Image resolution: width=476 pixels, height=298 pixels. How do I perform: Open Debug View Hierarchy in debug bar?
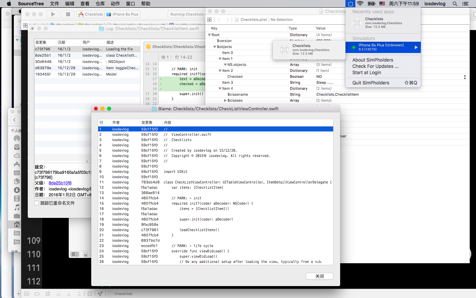tap(90, 294)
